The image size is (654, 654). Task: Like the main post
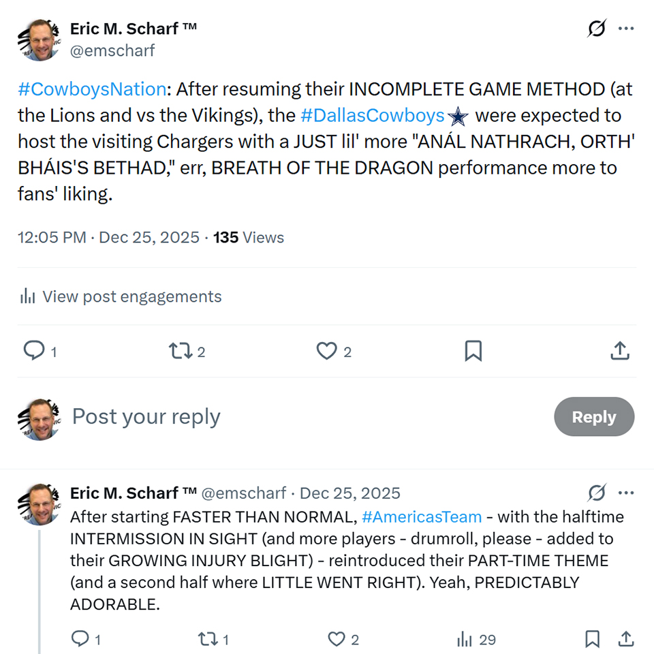pos(327,351)
